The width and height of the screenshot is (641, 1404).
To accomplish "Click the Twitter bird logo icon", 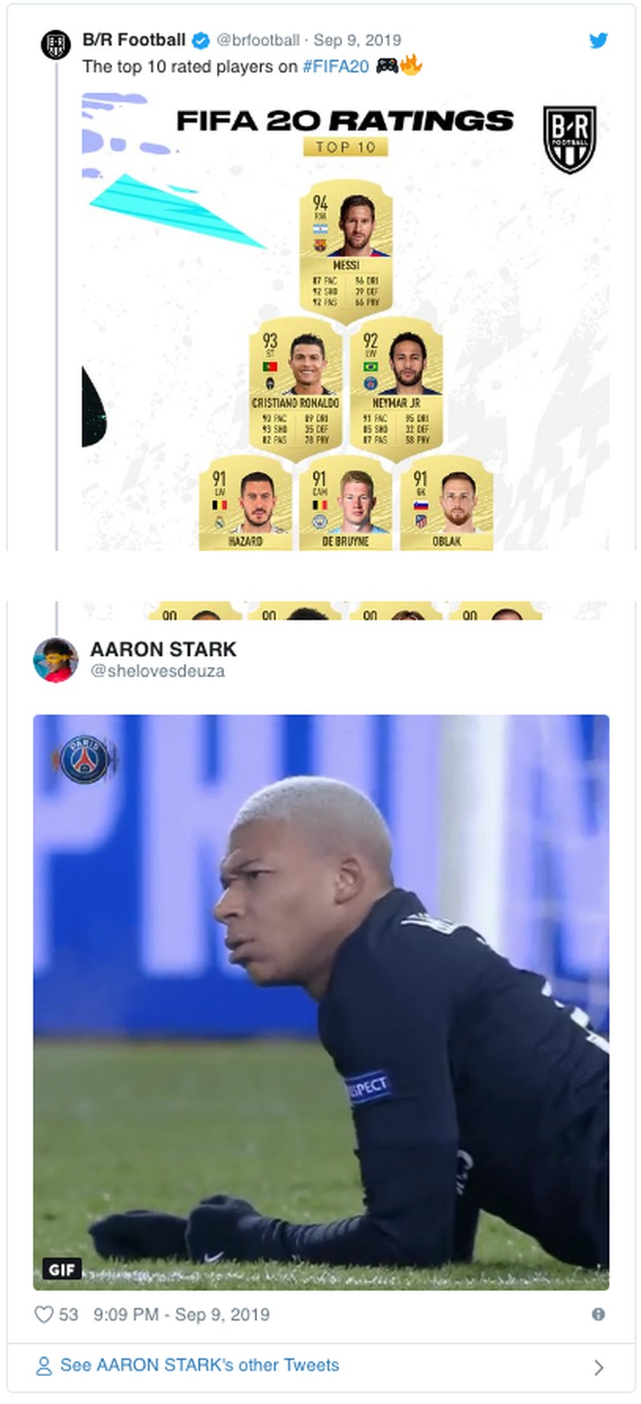I will (599, 40).
